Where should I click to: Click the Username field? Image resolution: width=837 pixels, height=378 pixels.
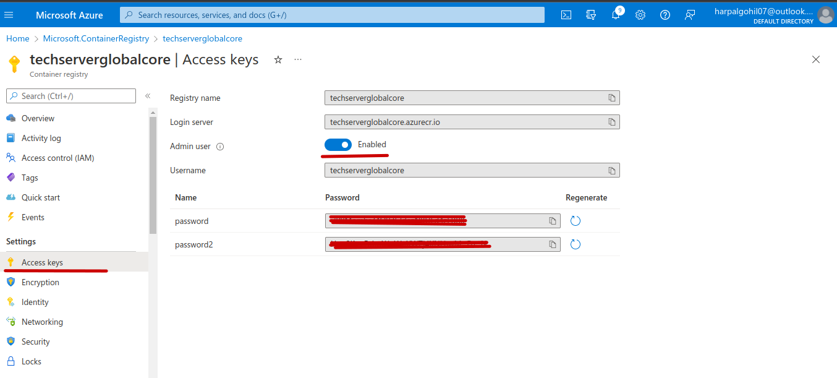(x=472, y=170)
